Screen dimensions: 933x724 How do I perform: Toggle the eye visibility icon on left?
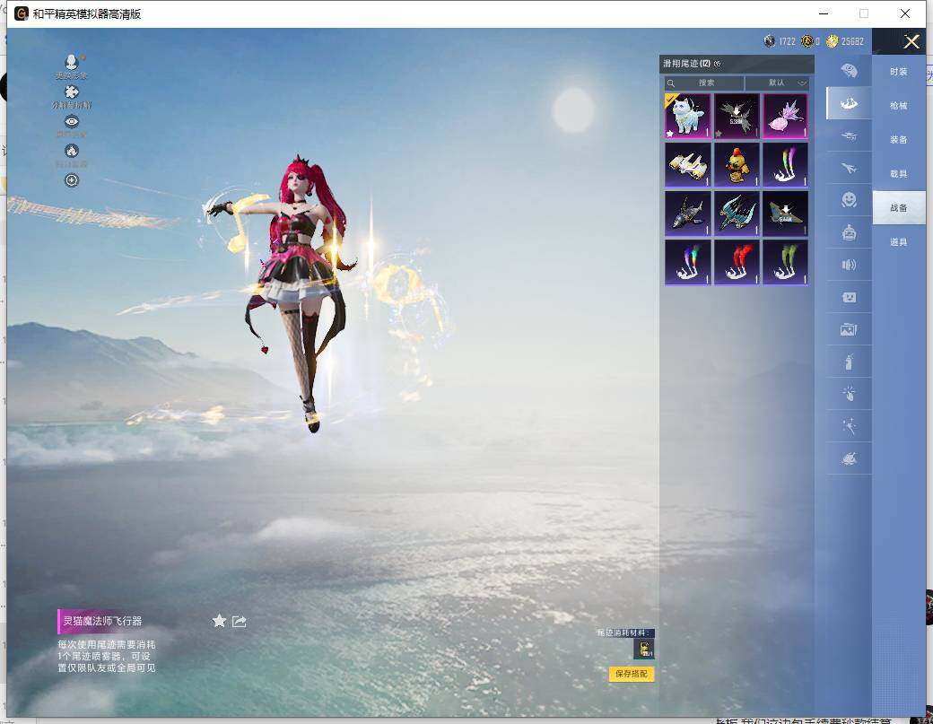72,121
